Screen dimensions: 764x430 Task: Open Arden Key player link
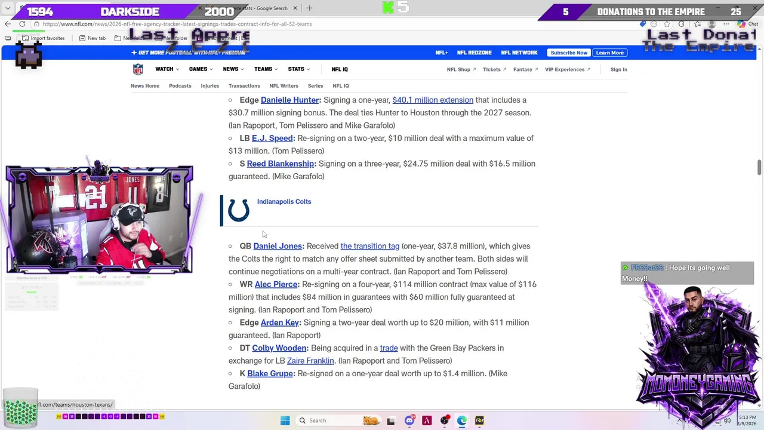click(280, 322)
